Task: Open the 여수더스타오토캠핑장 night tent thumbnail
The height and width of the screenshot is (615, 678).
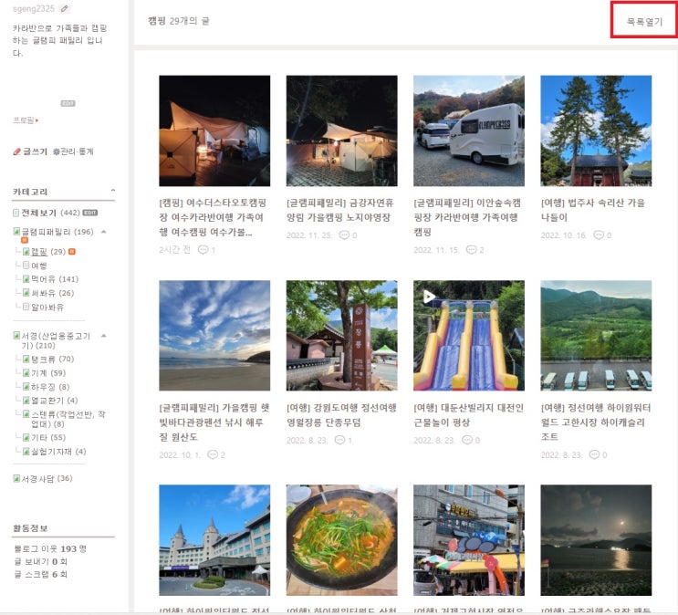Action: [214, 131]
